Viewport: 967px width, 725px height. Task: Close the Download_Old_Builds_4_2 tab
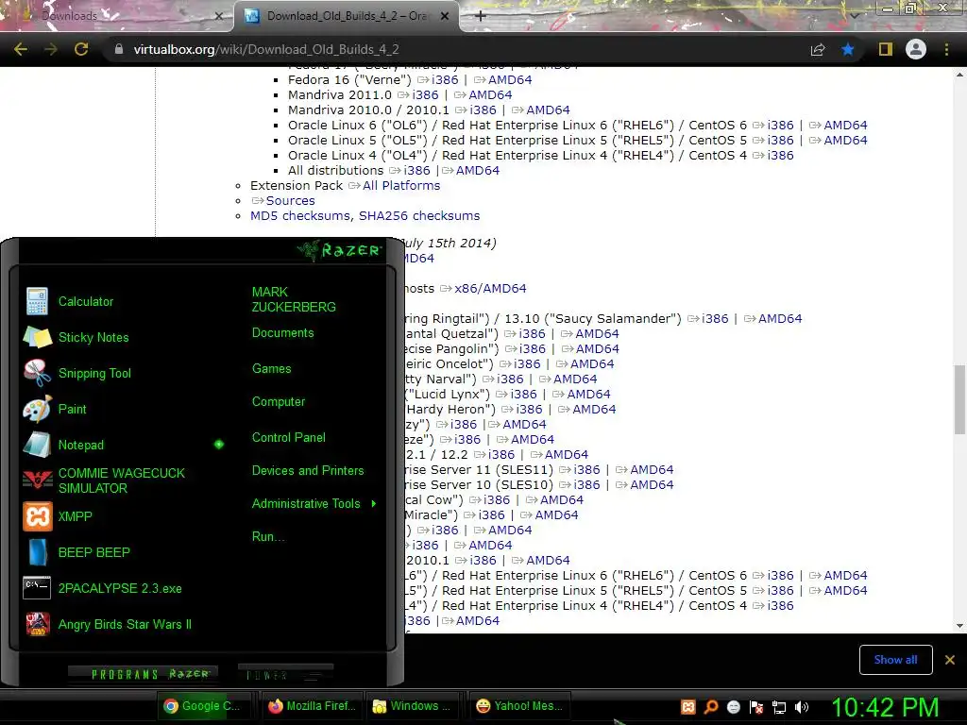[445, 16]
